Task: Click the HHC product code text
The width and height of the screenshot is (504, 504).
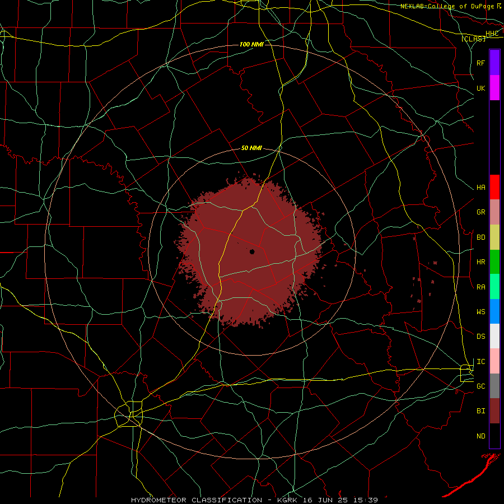Action: tap(492, 34)
